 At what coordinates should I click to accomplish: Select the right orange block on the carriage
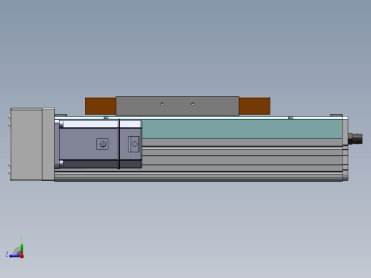[255, 106]
